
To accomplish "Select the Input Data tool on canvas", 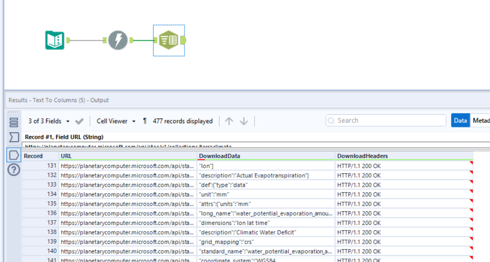I will [x=54, y=40].
